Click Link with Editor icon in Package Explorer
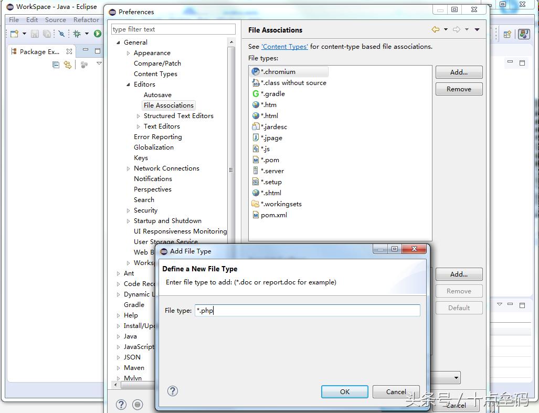Screen dimensions: 539x413 pos(68,65)
